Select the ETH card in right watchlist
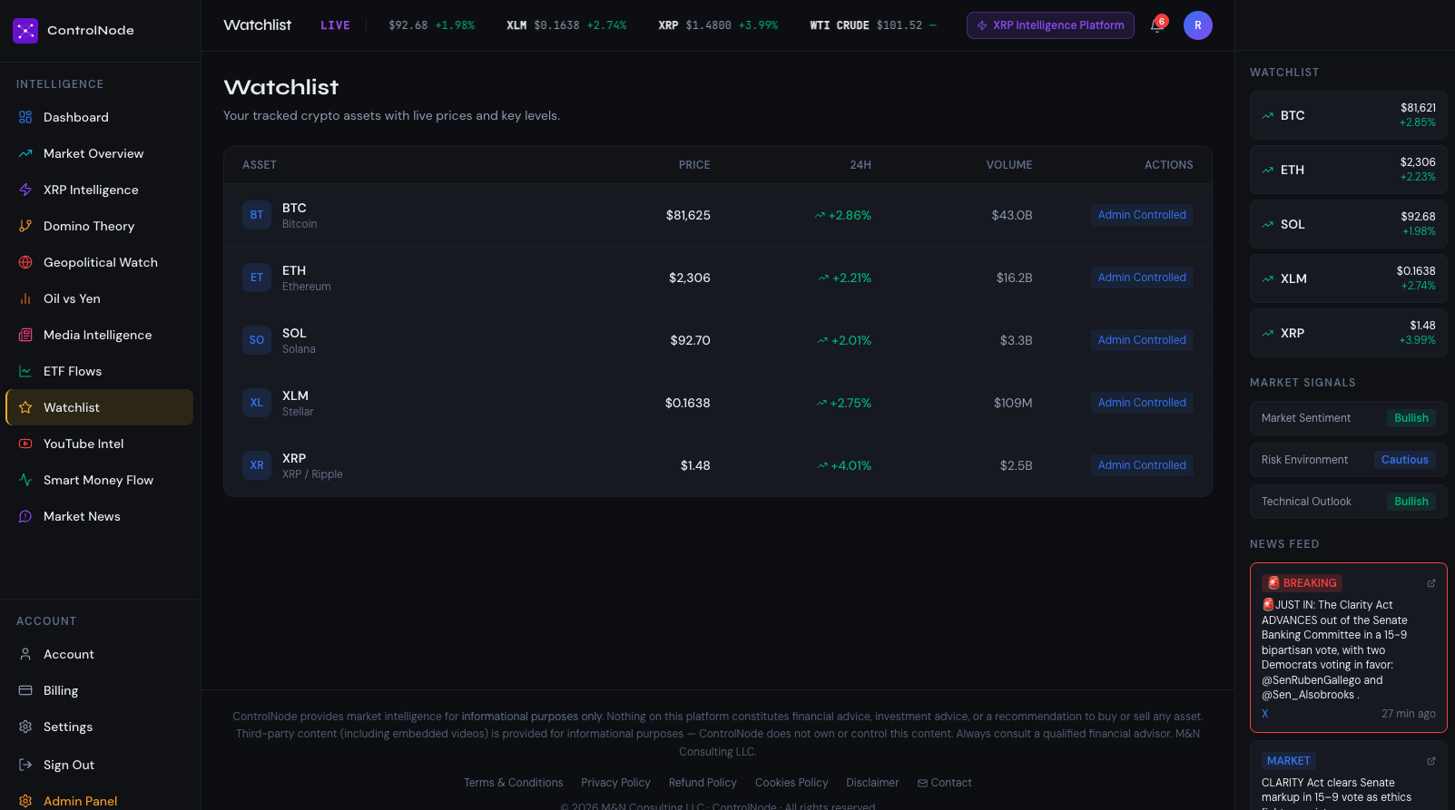This screenshot has height=810, width=1455. pyautogui.click(x=1349, y=170)
